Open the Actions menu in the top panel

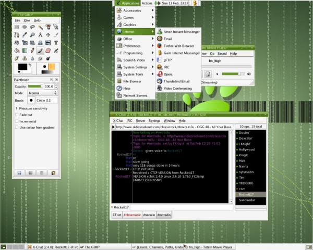click(x=147, y=3)
